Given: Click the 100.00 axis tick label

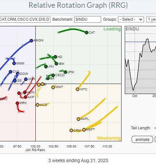Looking at the screenshot, I should (x=35, y=146).
